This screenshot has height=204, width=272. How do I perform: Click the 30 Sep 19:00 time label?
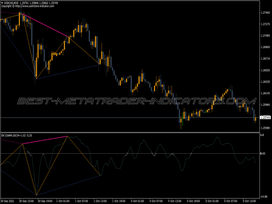[x=45, y=201]
